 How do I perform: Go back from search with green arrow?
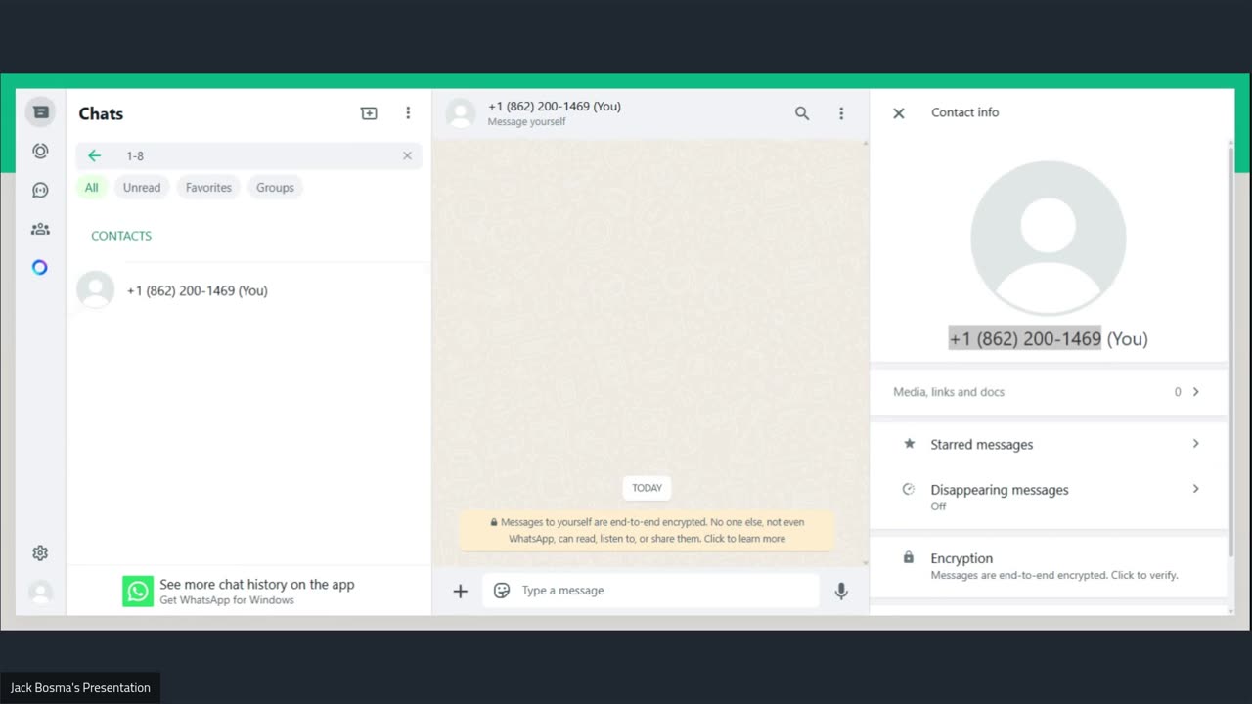click(95, 155)
